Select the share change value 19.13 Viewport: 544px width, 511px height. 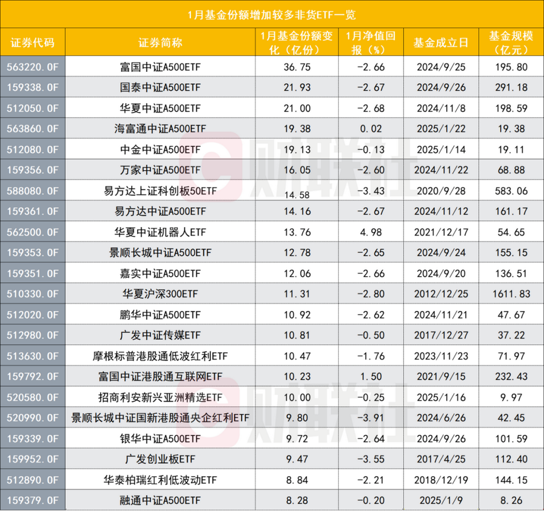click(297, 149)
